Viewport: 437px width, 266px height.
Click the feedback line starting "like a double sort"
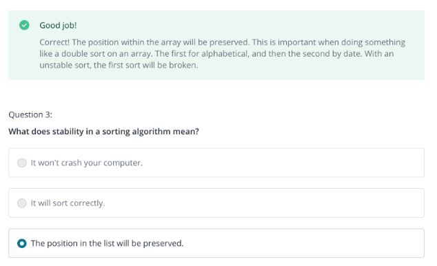tap(216, 54)
